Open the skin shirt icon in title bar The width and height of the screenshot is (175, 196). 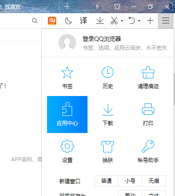click(117, 7)
